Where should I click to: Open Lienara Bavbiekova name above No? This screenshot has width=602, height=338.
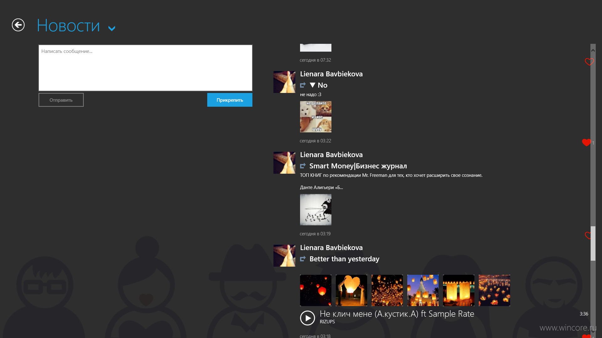pyautogui.click(x=331, y=74)
